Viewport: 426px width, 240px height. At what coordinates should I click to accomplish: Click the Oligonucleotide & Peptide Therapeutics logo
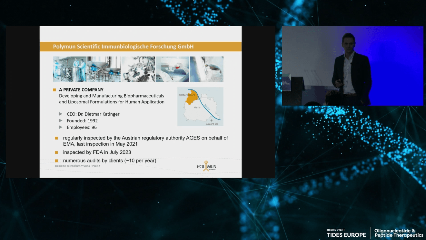click(399, 233)
